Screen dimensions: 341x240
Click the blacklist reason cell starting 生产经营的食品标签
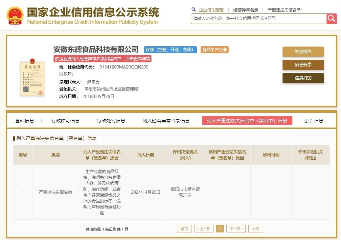102,192
